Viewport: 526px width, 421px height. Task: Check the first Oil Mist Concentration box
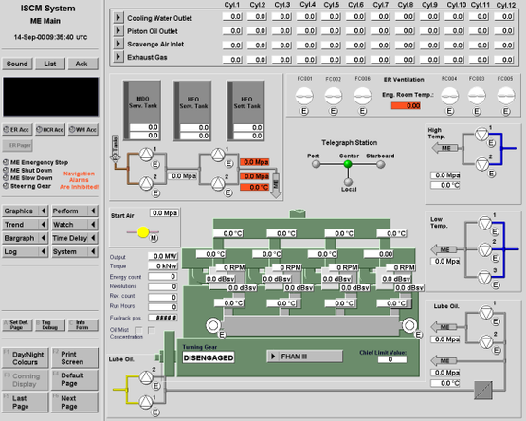point(139,330)
